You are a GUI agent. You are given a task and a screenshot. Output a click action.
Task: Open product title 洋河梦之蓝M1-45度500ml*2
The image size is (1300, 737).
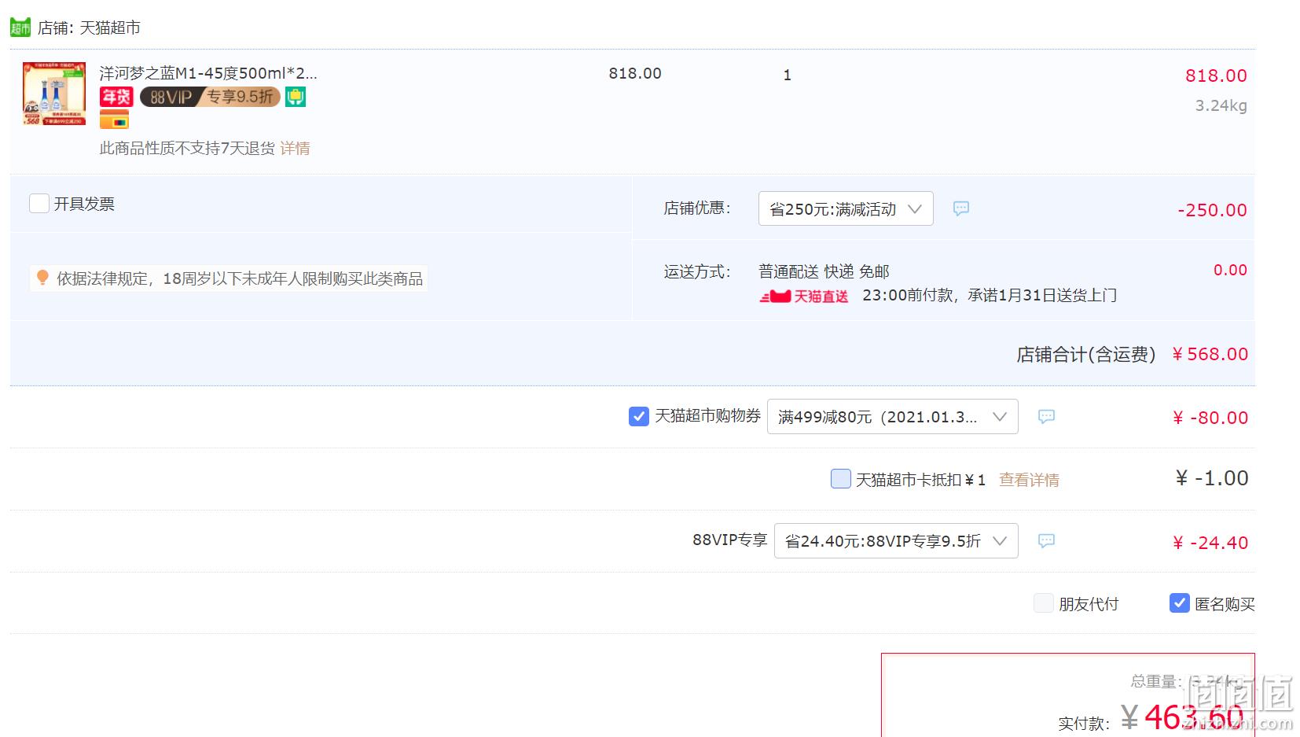pyautogui.click(x=208, y=73)
